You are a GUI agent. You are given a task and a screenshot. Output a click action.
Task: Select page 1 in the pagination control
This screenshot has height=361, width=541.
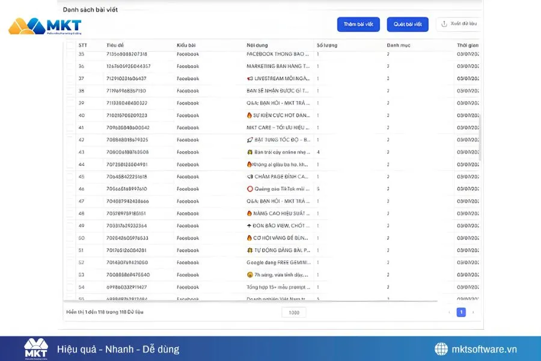click(461, 312)
